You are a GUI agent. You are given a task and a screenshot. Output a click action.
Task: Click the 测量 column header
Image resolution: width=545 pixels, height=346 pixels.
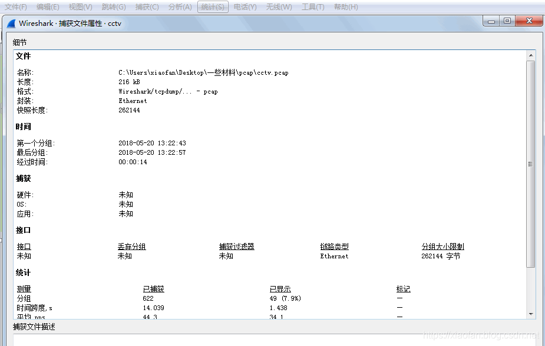[24, 289]
